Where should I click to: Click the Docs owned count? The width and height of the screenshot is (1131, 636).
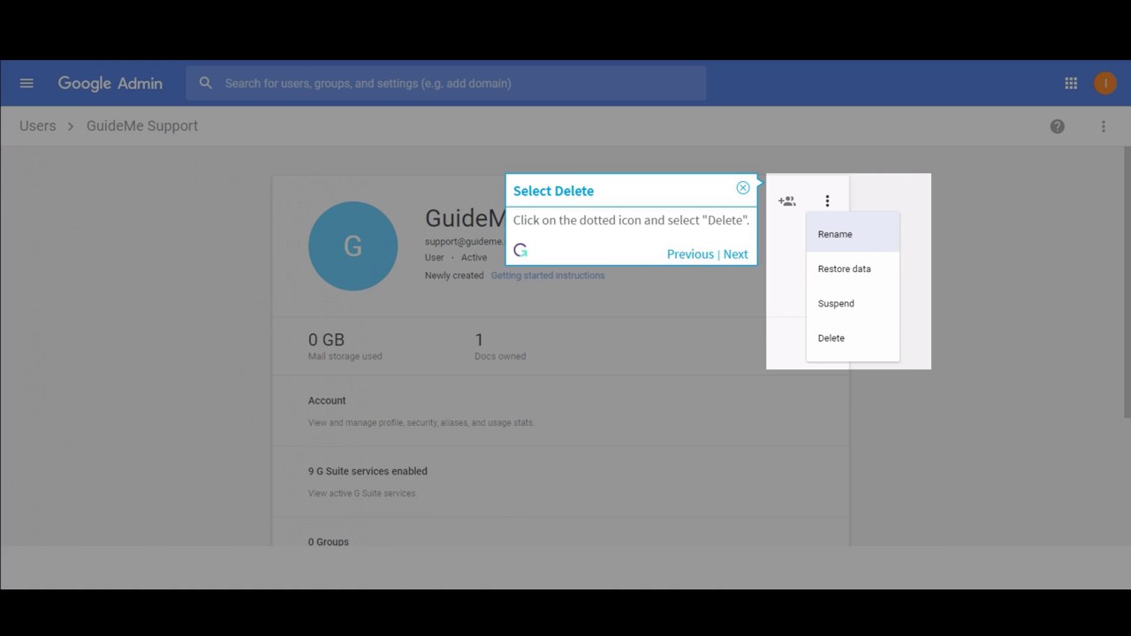click(x=479, y=339)
